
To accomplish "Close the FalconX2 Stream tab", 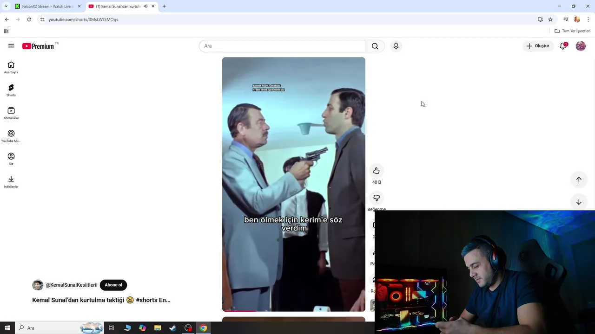I will click(x=79, y=6).
